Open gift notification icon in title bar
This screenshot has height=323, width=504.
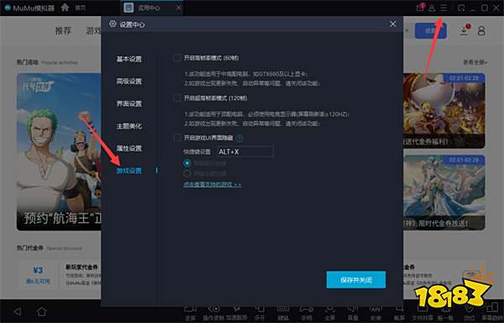[420, 8]
